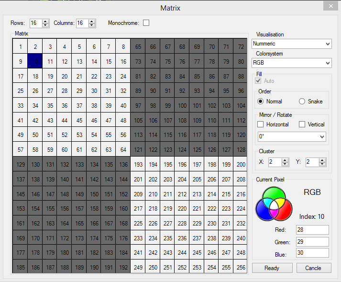The width and height of the screenshot is (341, 282).
Task: Open the Visualisation dropdown showing Nummeric
Action: 291,44
